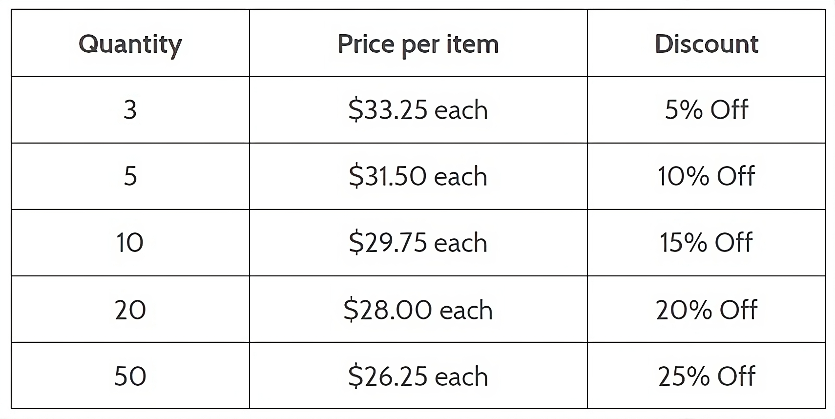Select the 20% Off discount cell
835x419 pixels.
(706, 310)
